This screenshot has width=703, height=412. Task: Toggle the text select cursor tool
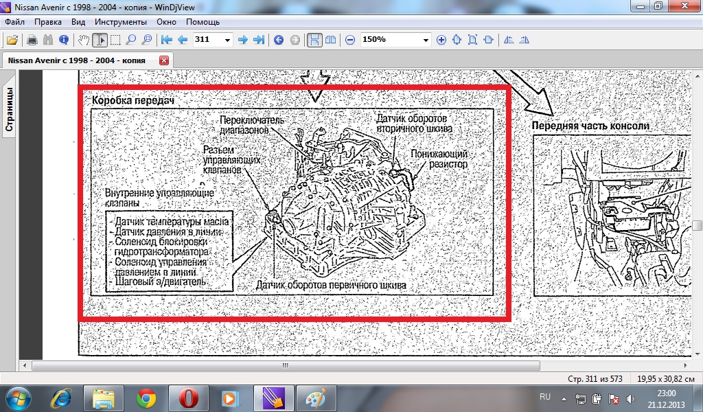[100, 40]
